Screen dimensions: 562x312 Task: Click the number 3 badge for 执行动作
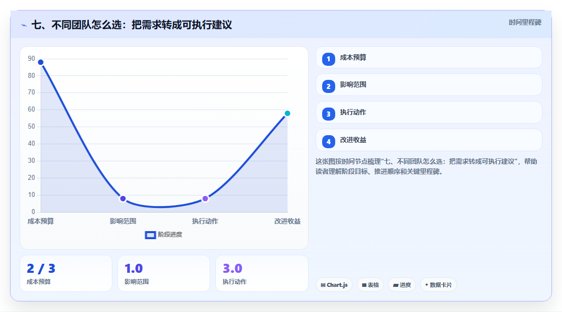[x=328, y=114]
